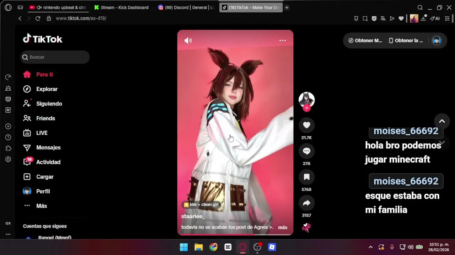Open the Windows Start menu
The width and height of the screenshot is (455, 255).
[x=184, y=247]
